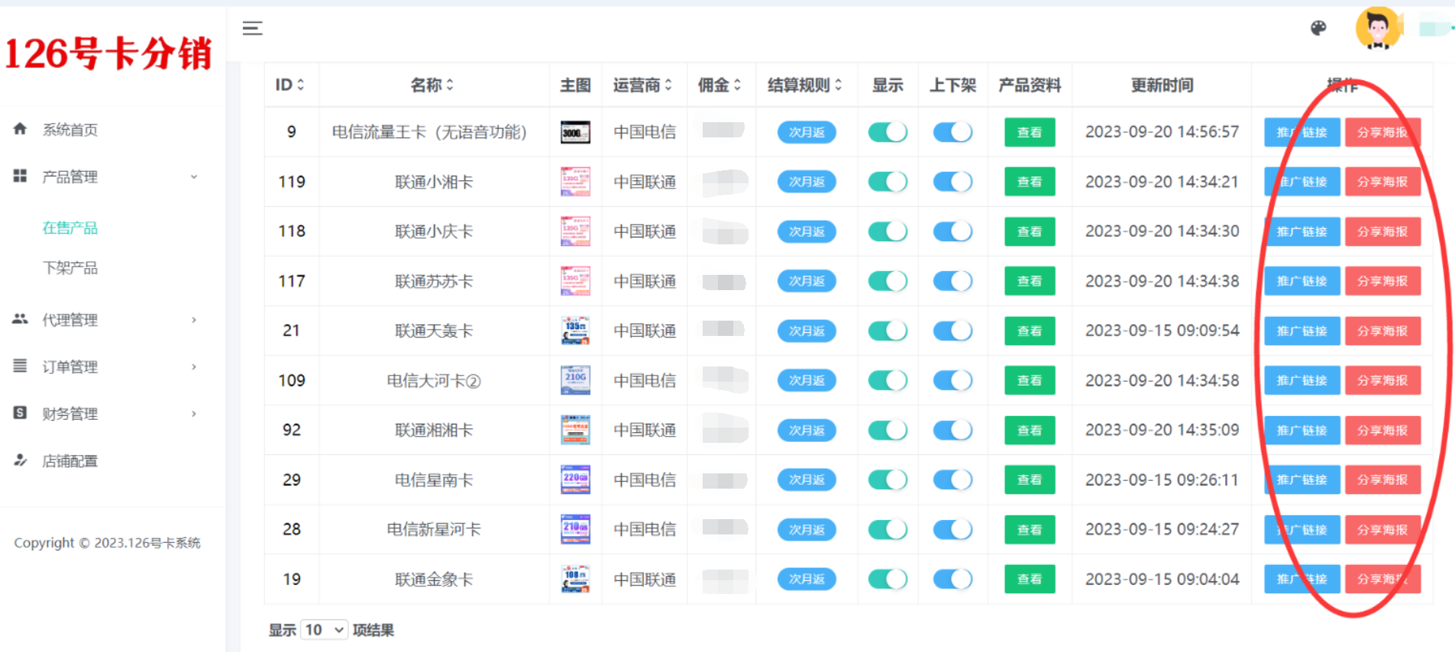This screenshot has width=1455, height=652.
Task: Expand the 代理管理 submenu chevron
Action: pyautogui.click(x=194, y=320)
